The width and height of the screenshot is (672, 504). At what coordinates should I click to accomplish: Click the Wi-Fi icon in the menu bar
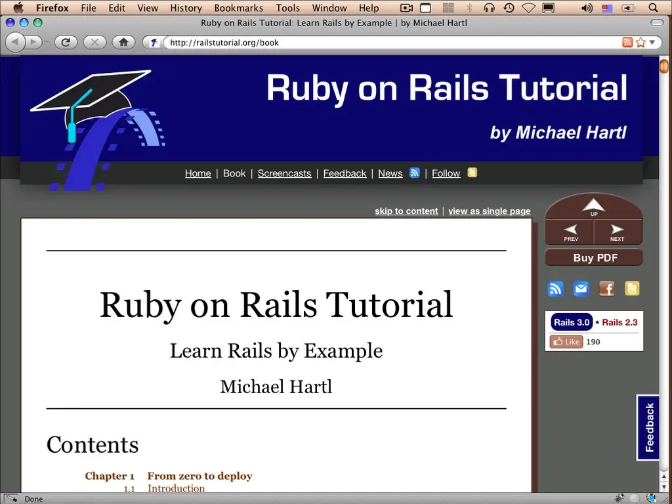point(528,8)
